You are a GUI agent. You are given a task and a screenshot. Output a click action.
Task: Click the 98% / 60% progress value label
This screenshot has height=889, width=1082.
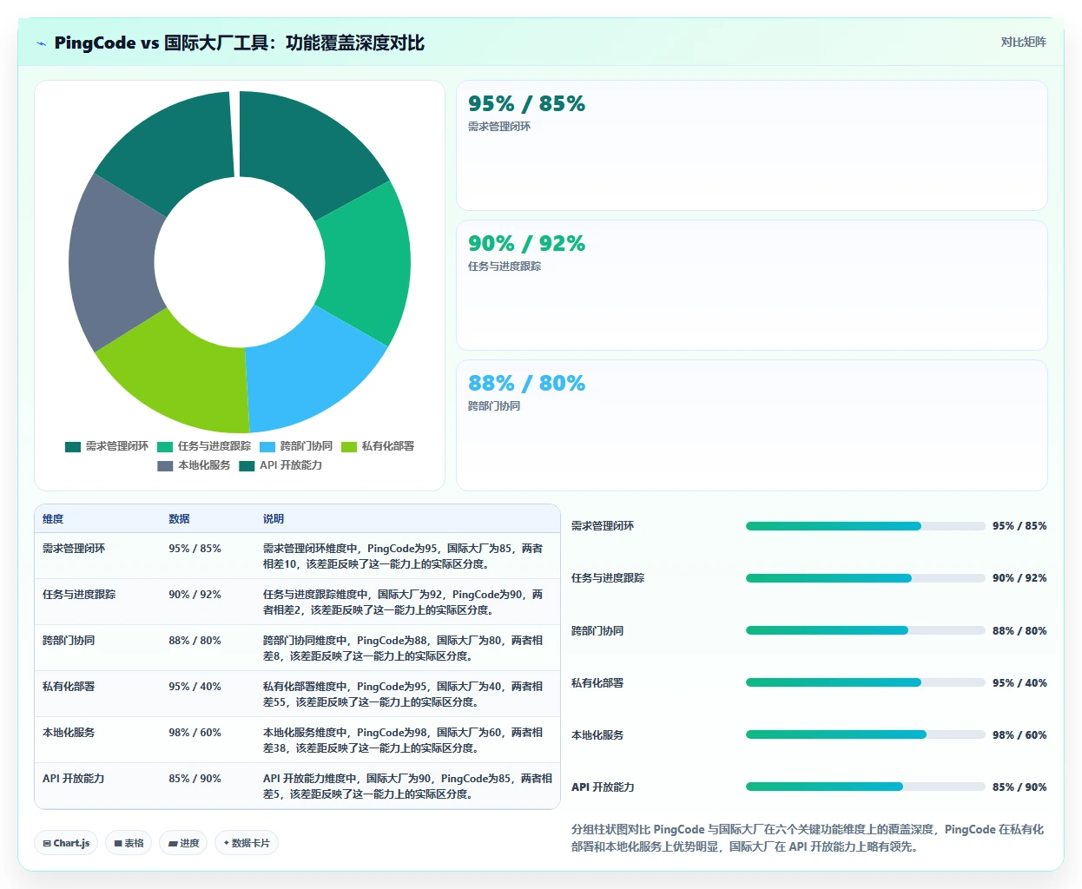(1019, 734)
